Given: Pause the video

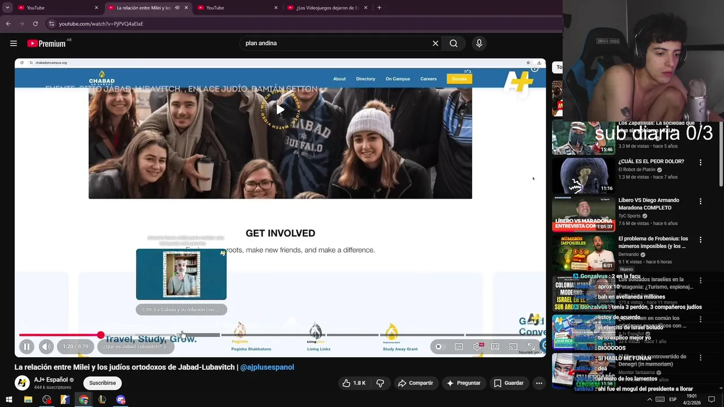Looking at the screenshot, I should click(27, 347).
